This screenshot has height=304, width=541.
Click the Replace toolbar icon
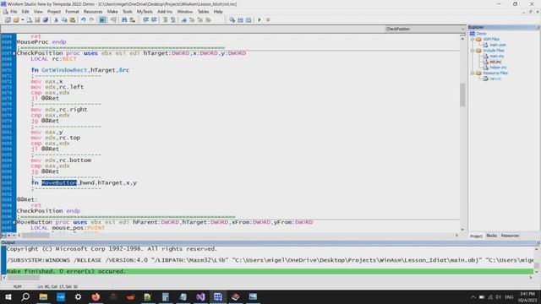pos(132,20)
